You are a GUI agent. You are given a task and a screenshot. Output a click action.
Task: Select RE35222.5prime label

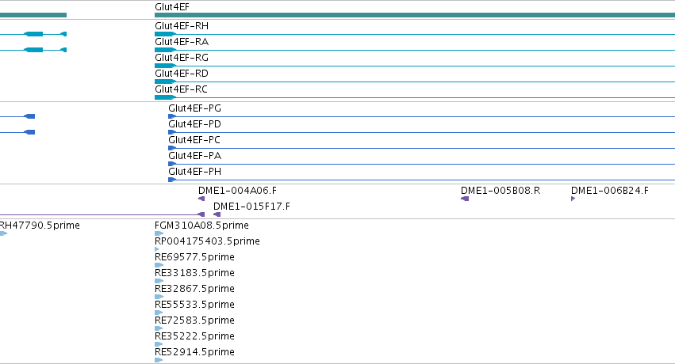194,337
